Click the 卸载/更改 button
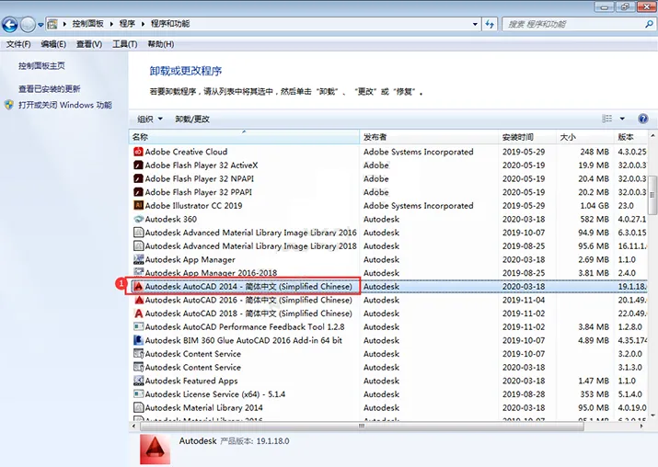 point(192,120)
